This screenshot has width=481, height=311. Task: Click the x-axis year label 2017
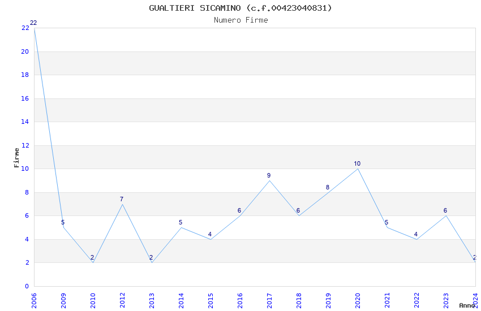click(269, 300)
